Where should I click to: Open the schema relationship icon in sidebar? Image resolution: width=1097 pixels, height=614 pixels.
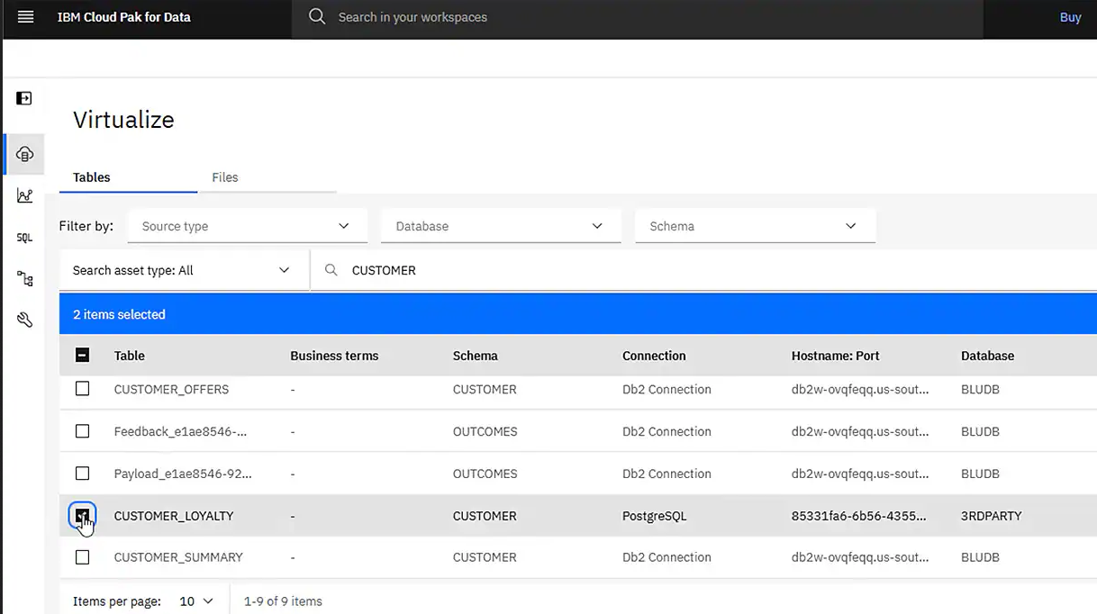click(x=23, y=278)
